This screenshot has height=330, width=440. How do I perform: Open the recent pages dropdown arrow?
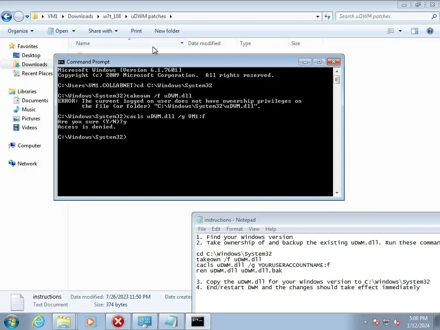point(27,17)
